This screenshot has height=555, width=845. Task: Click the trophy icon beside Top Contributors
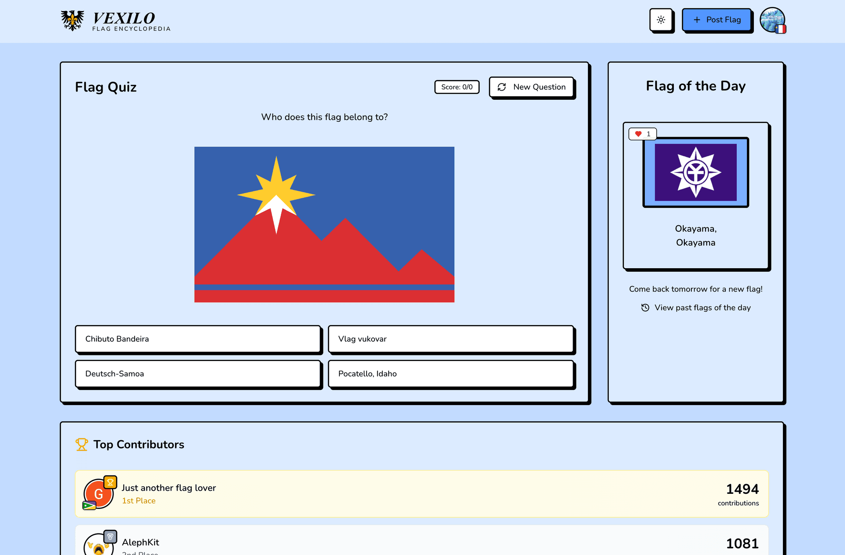click(81, 445)
